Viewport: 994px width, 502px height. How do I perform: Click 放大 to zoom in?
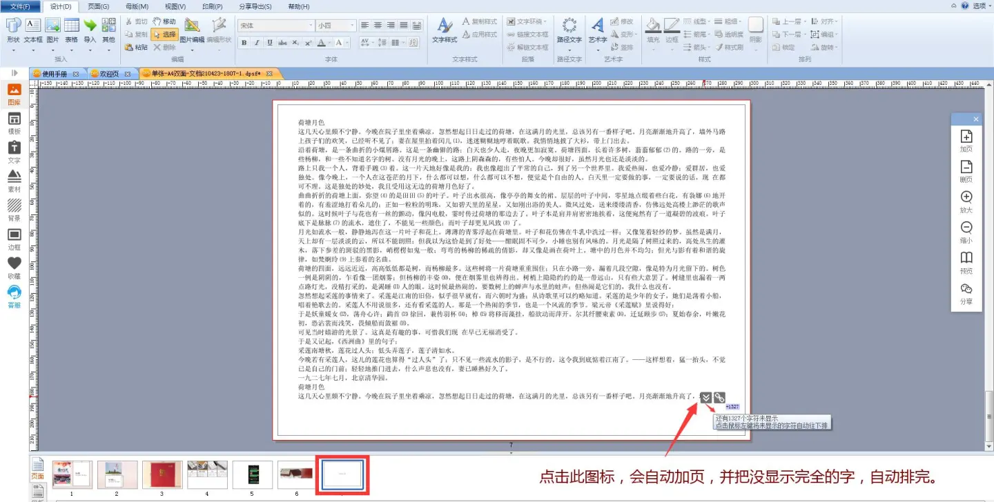tap(966, 201)
